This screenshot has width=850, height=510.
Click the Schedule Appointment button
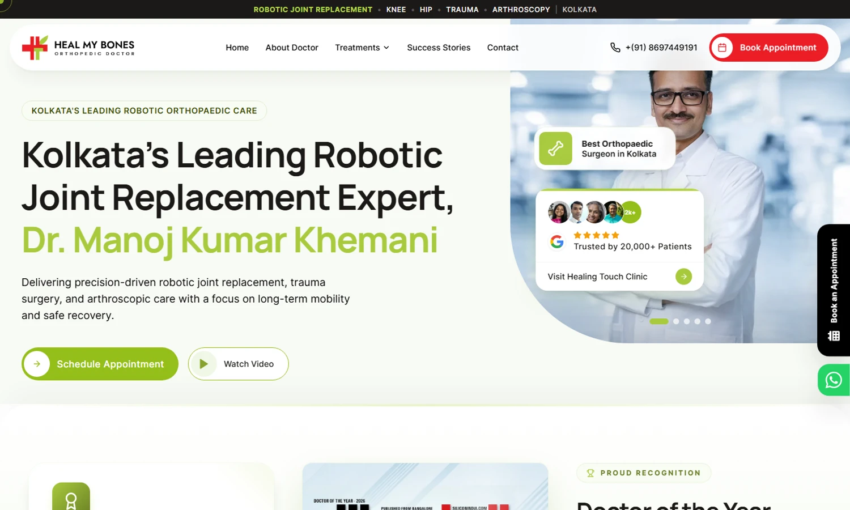[100, 364]
